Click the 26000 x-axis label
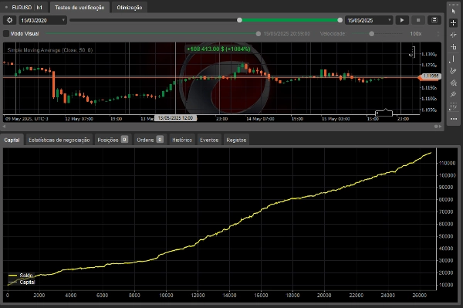Viewport: 463px width, 308px height. click(419, 296)
